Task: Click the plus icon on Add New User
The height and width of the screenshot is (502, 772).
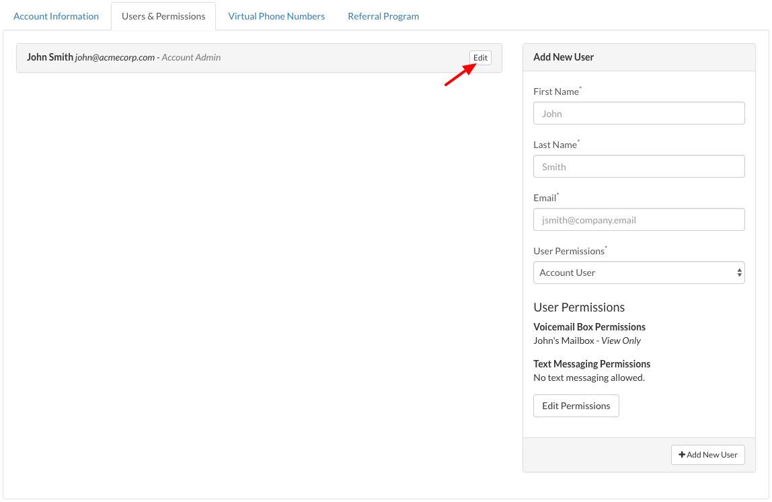Action: (682, 455)
